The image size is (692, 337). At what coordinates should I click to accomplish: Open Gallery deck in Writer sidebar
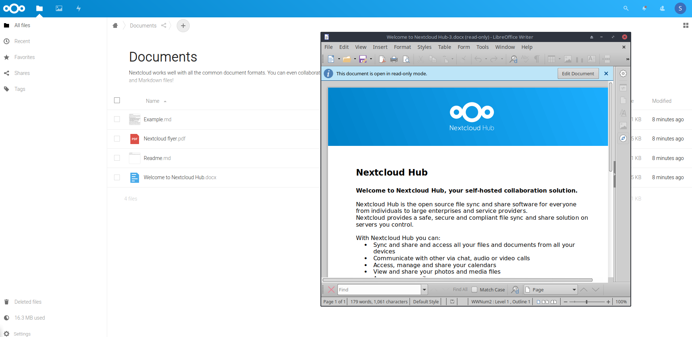point(623,126)
